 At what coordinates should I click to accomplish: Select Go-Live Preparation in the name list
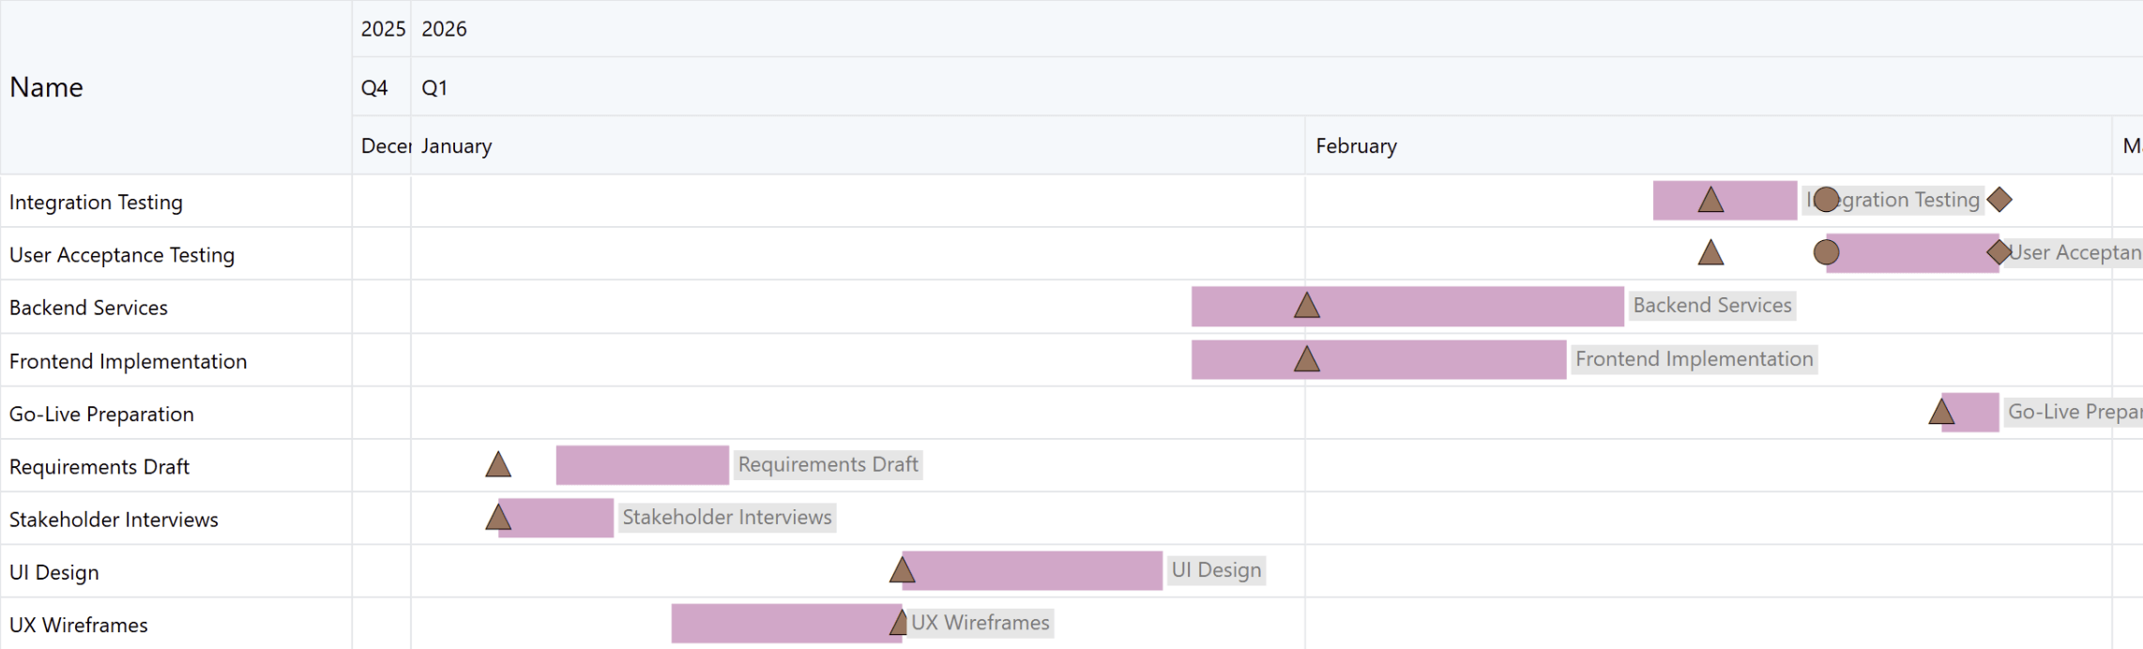click(101, 415)
